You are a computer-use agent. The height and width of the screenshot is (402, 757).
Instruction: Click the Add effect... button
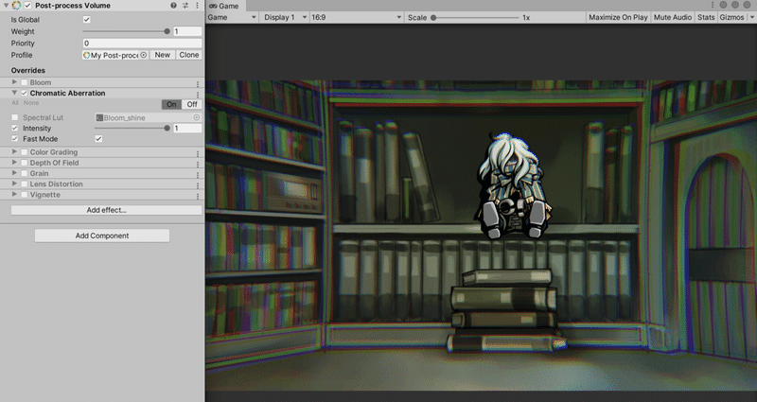pyautogui.click(x=106, y=210)
